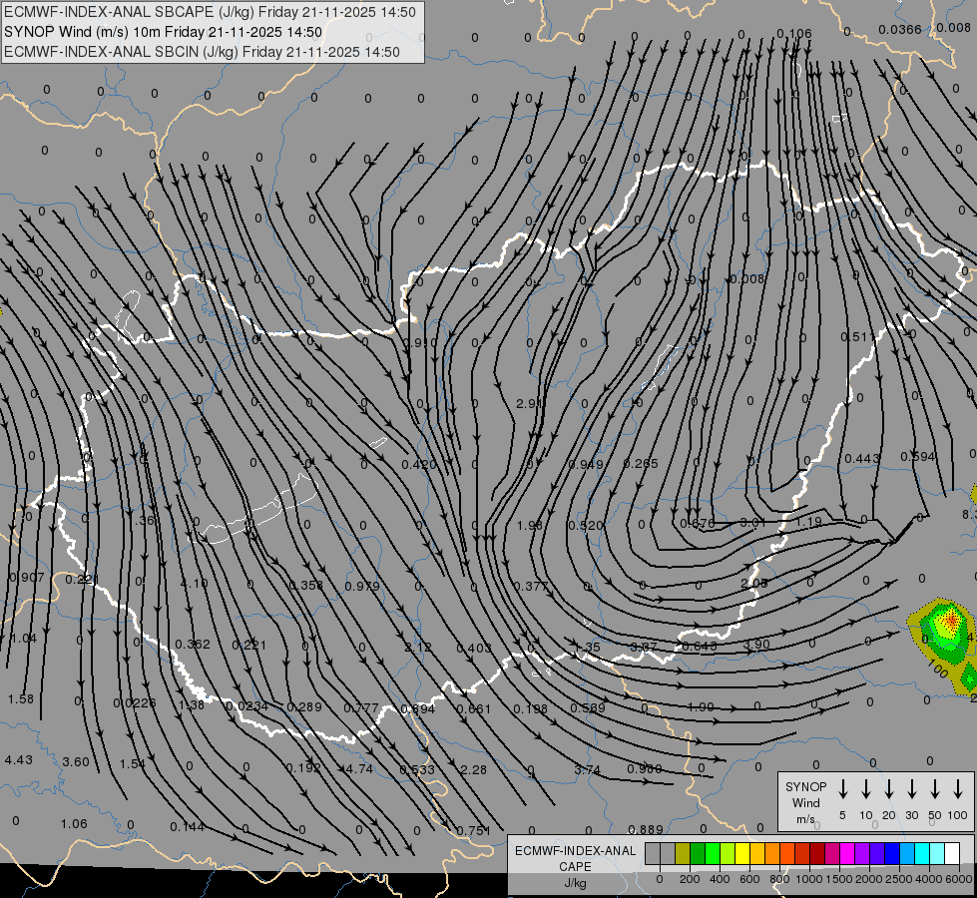Viewport: 977px width, 898px height.
Task: Click the 4.10 value on the map
Action: coord(194,584)
